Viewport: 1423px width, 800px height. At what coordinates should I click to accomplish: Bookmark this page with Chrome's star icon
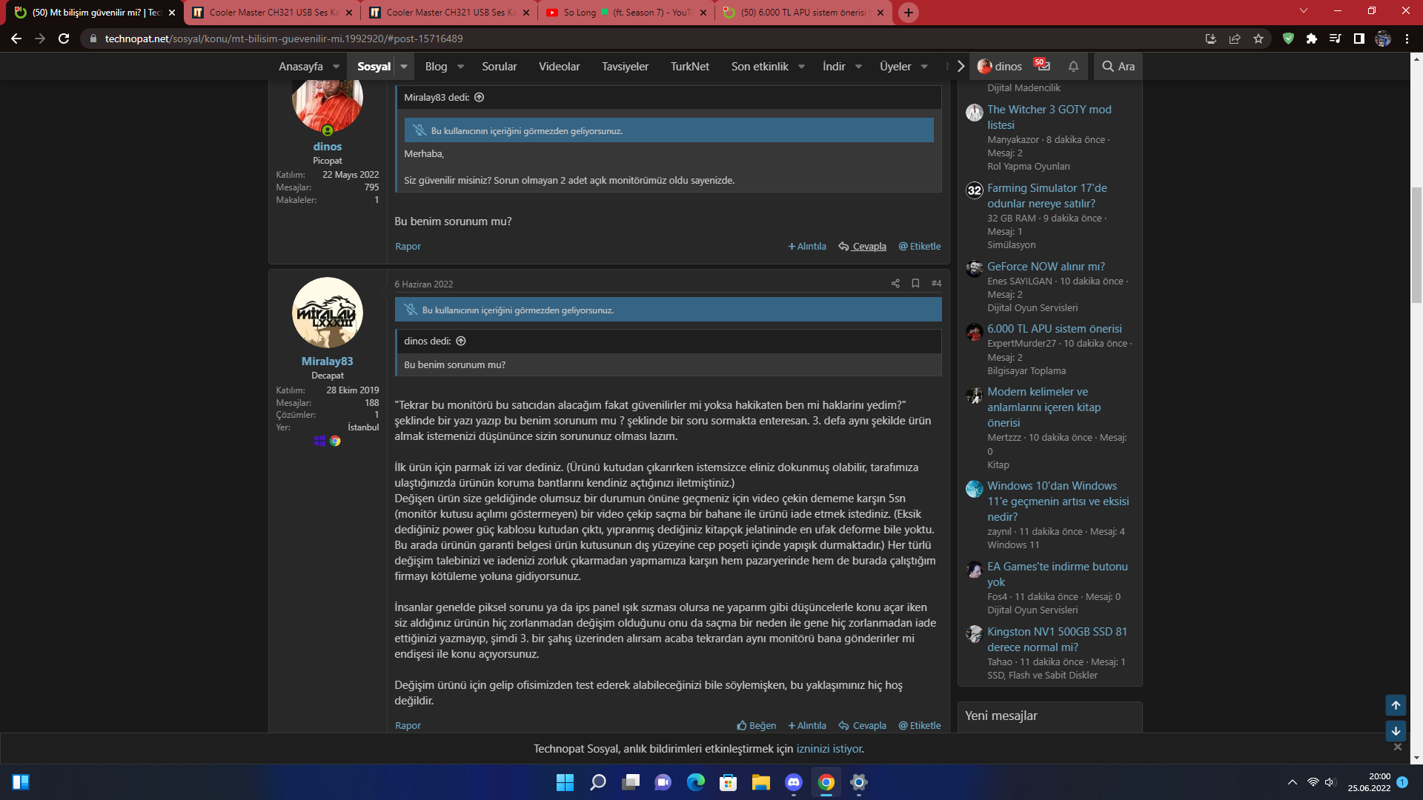click(x=1258, y=39)
